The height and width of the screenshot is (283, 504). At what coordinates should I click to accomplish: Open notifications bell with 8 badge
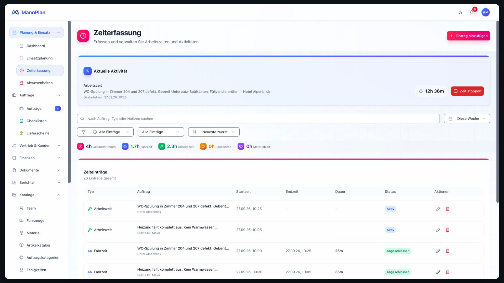click(472, 12)
